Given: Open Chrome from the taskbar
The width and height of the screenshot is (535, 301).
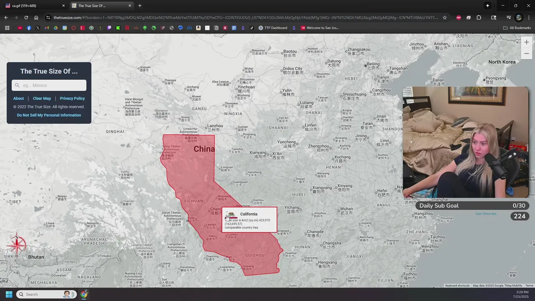Looking at the screenshot, I should pyautogui.click(x=84, y=294).
